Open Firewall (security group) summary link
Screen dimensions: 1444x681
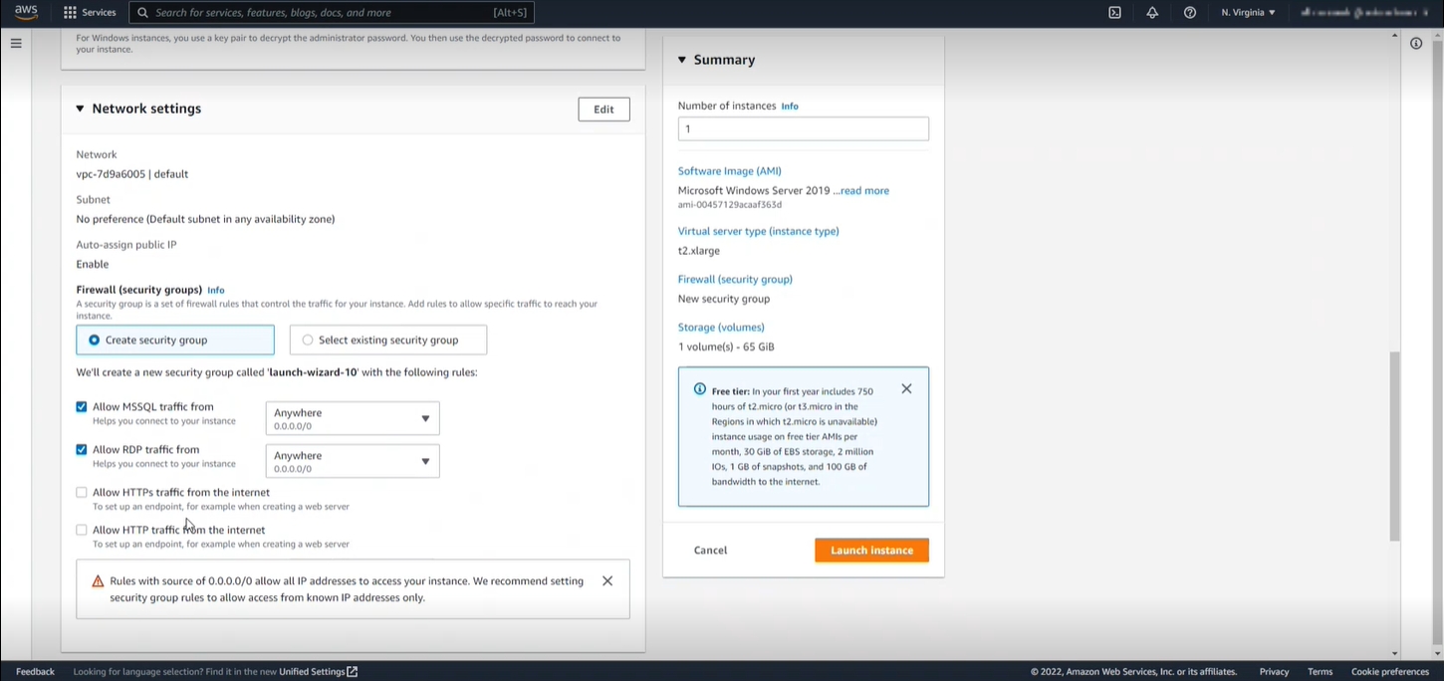(x=735, y=280)
